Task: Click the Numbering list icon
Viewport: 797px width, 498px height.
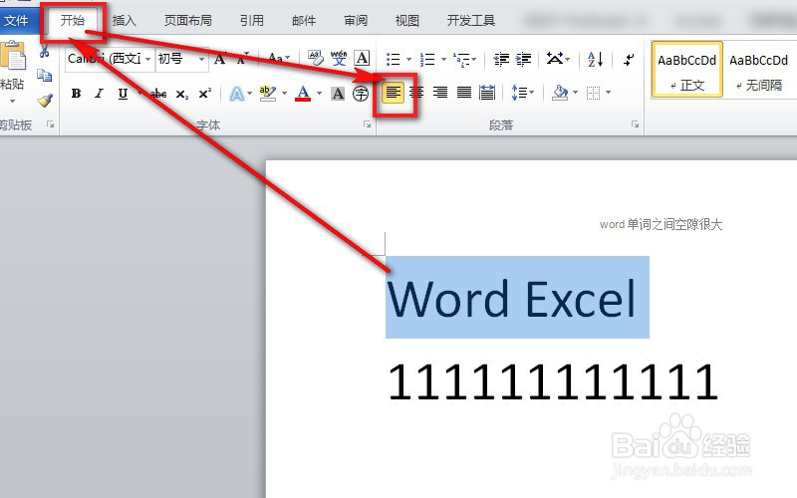Action: [x=427, y=60]
